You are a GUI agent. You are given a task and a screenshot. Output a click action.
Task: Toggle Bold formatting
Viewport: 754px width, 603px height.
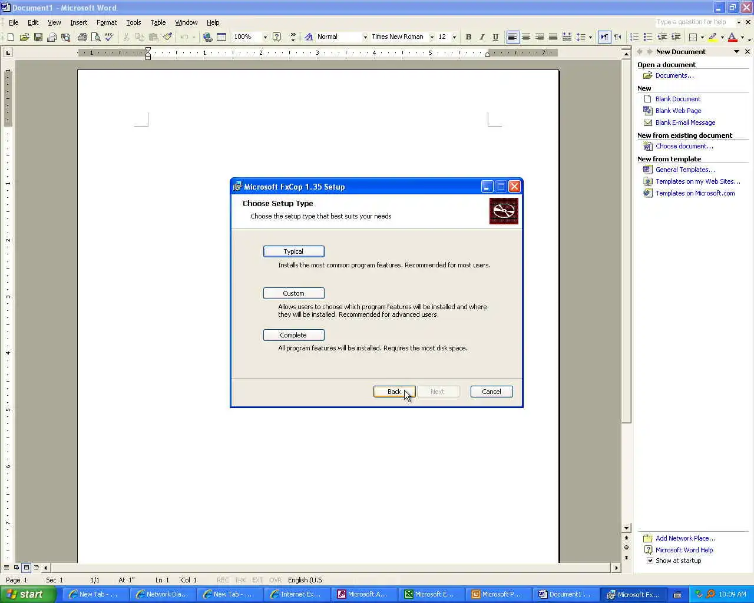tap(468, 37)
